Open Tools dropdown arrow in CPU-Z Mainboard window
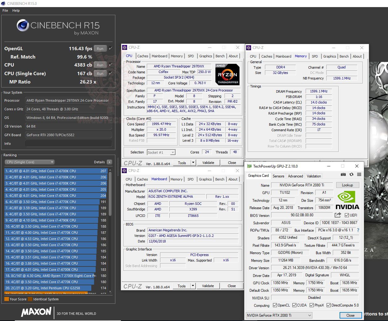This screenshot has width=388, height=321. tap(193, 286)
